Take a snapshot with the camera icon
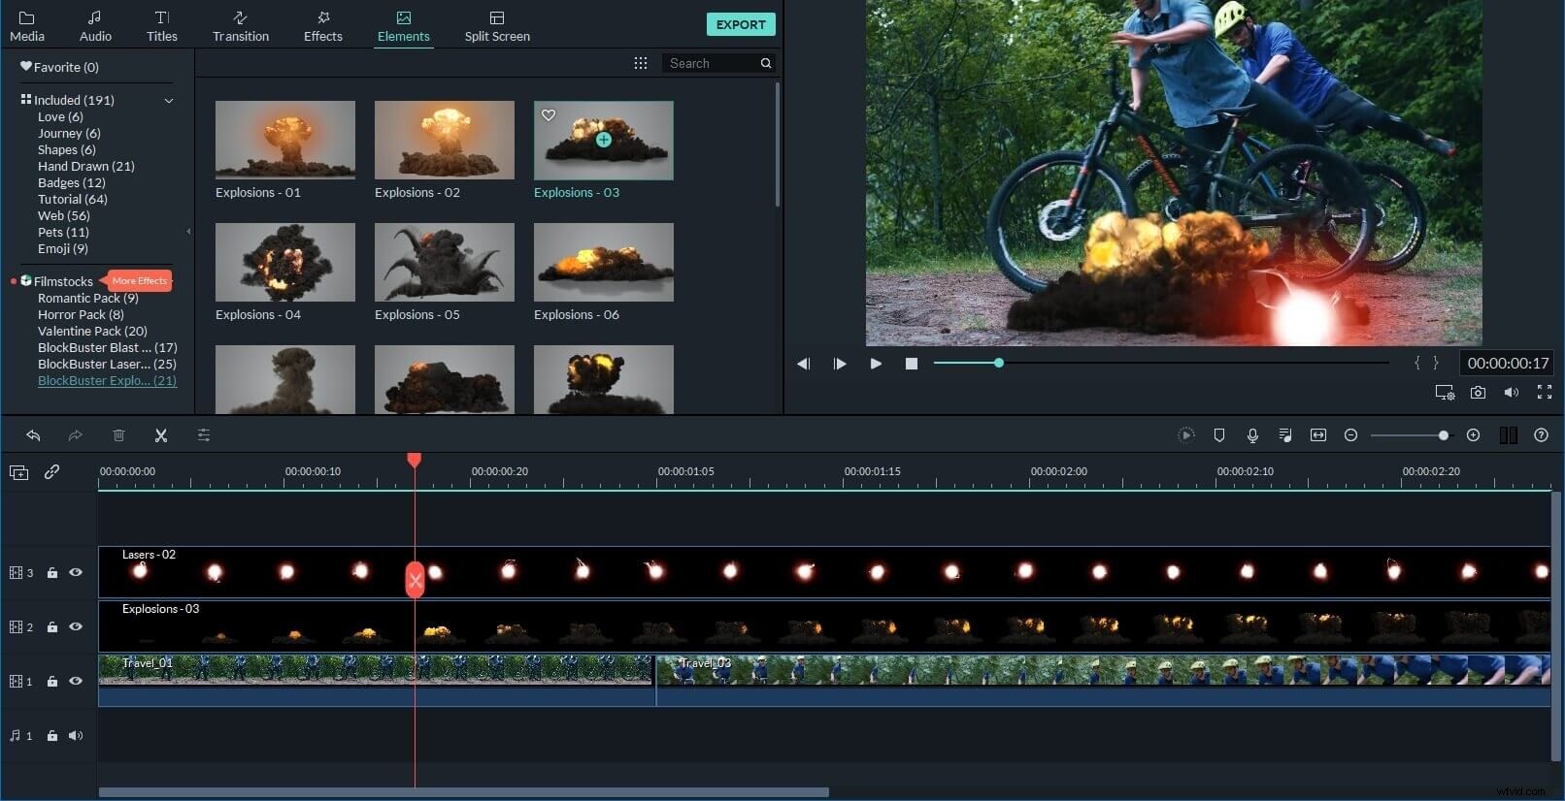 click(1478, 392)
